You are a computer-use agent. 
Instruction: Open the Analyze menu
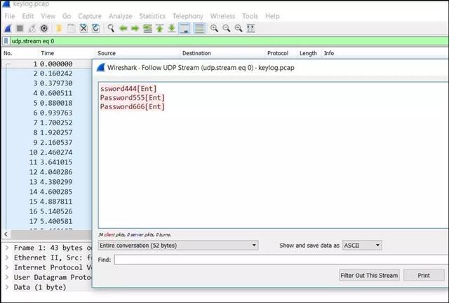[120, 16]
